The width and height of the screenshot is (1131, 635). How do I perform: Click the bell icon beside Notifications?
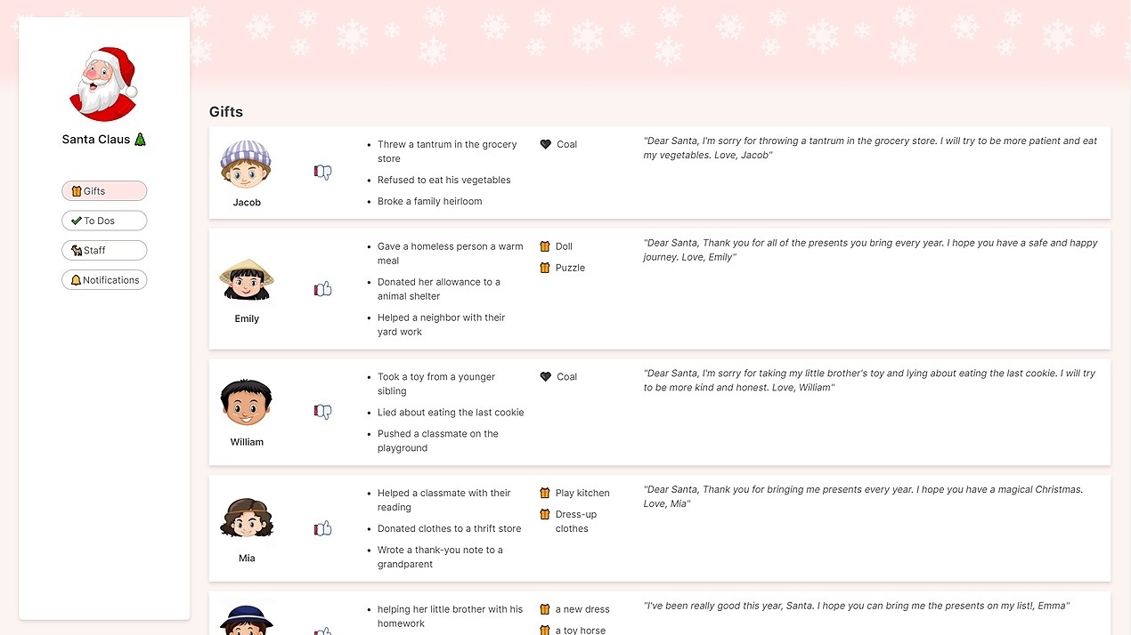76,279
